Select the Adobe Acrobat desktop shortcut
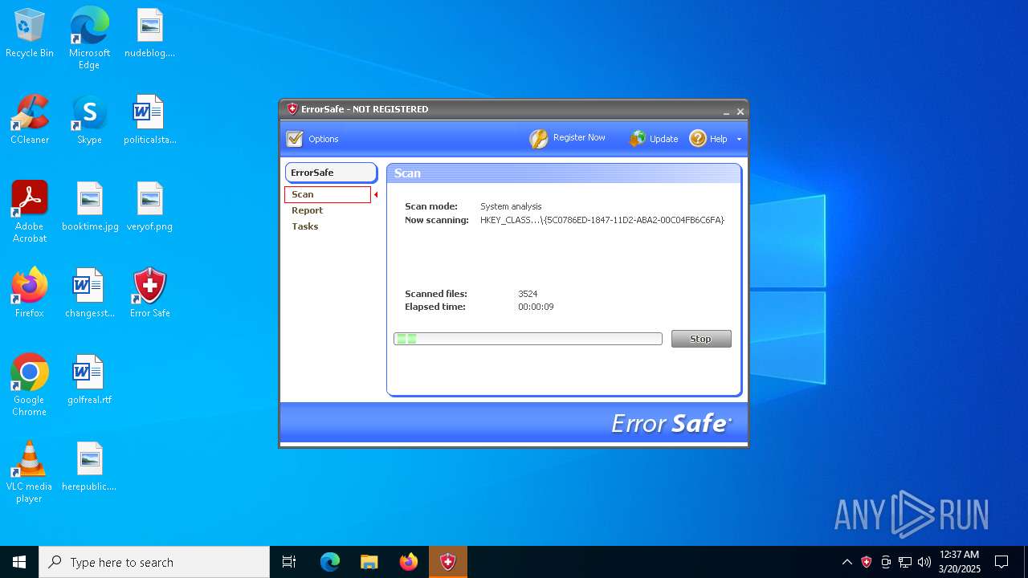 coord(30,211)
